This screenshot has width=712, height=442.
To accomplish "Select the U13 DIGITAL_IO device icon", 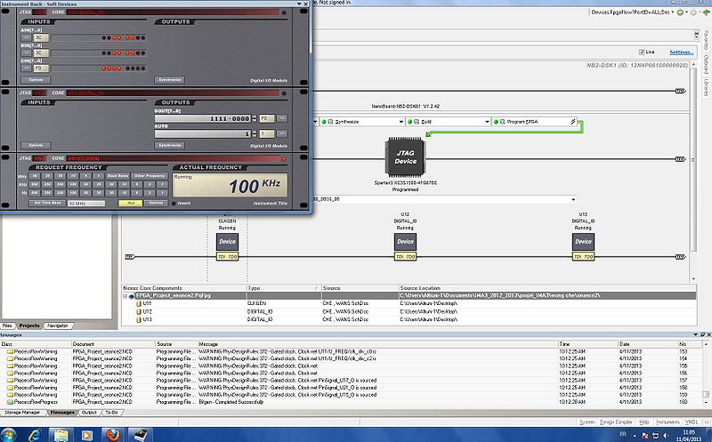I will 583,241.
